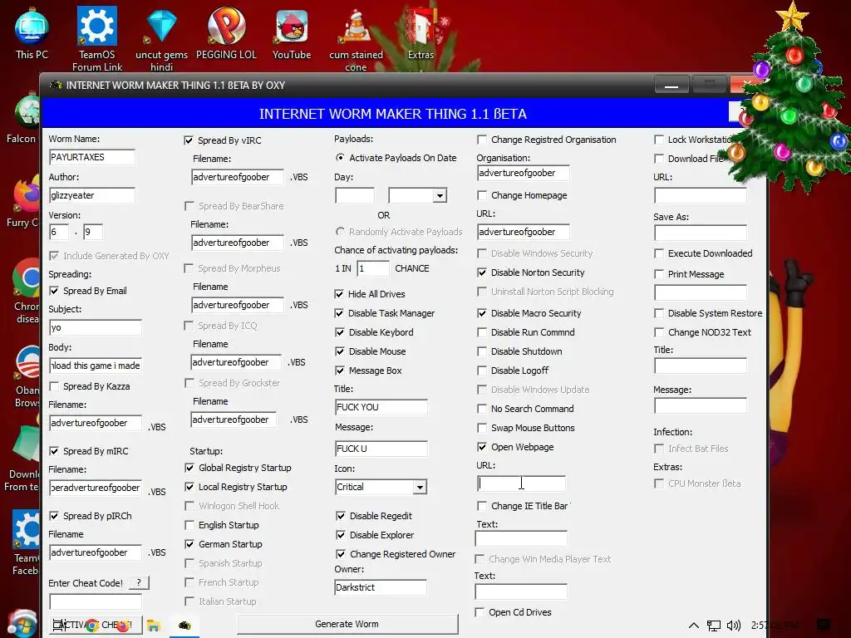This screenshot has width=851, height=638.
Task: Launch Chrome from the taskbar
Action: [x=92, y=626]
